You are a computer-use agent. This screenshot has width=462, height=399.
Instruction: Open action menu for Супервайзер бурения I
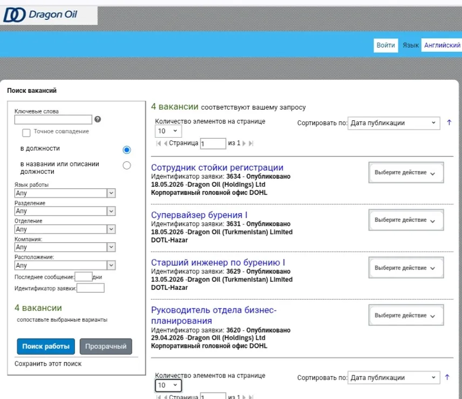click(x=406, y=220)
